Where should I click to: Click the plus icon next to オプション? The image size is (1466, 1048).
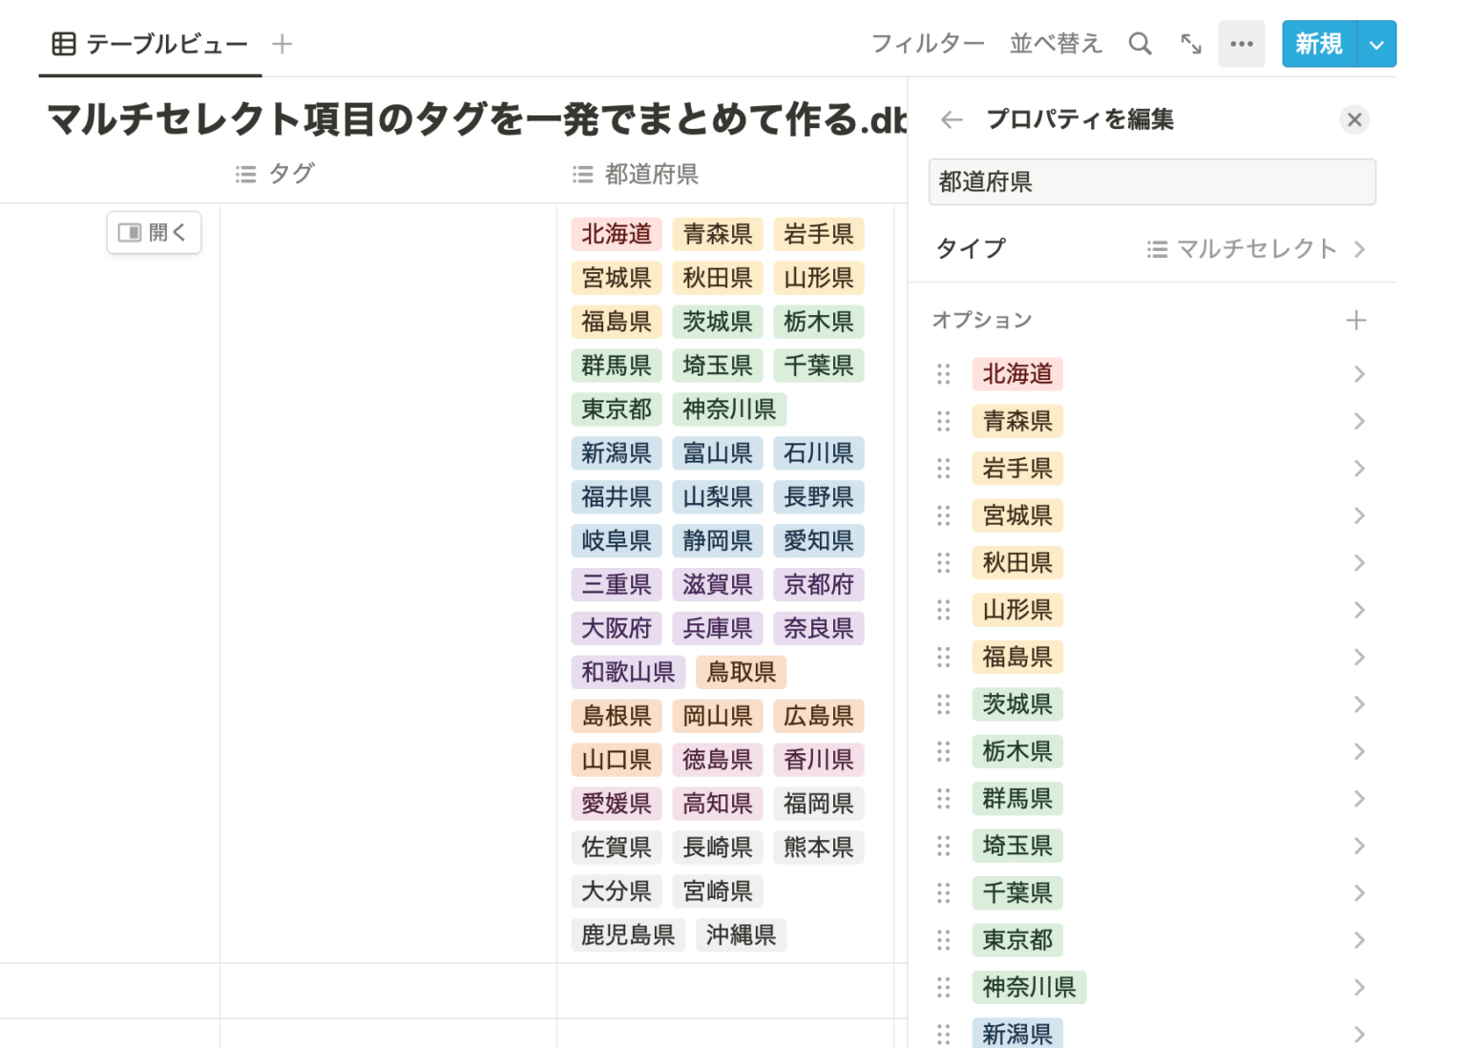click(1356, 320)
